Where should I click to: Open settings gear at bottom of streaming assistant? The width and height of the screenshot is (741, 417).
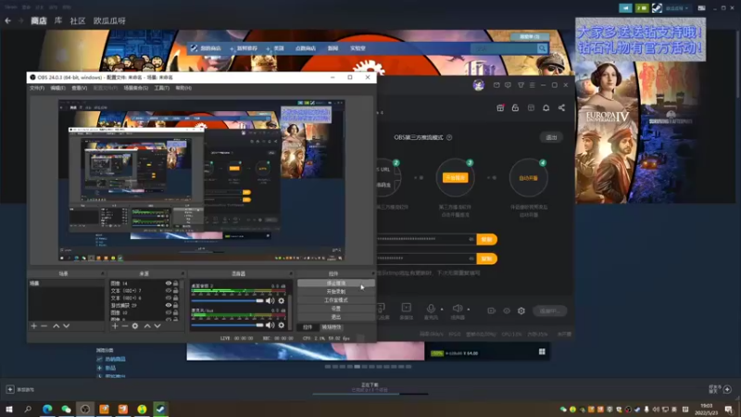pos(521,310)
